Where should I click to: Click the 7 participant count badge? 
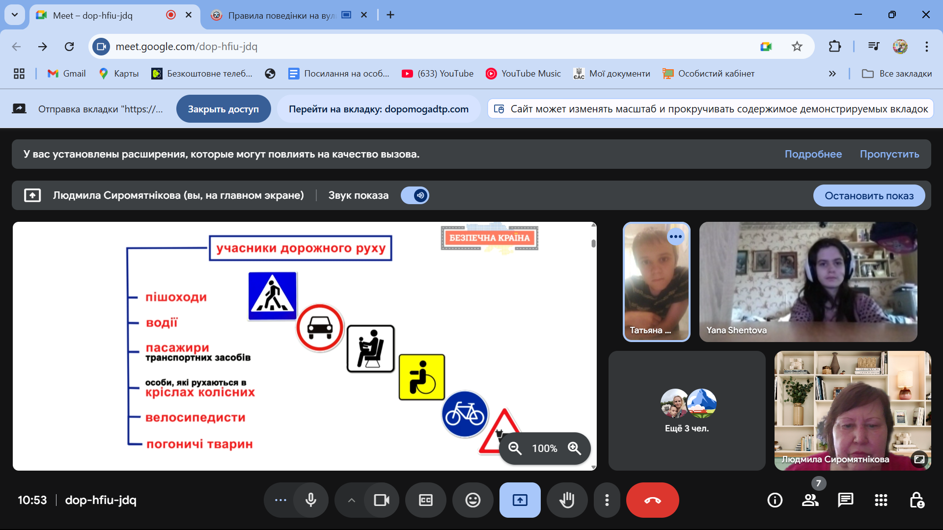[x=818, y=483]
